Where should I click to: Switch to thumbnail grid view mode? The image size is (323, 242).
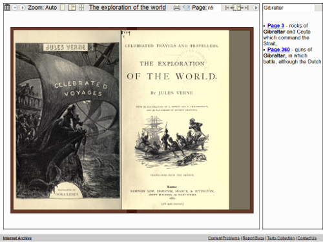tap(81, 8)
